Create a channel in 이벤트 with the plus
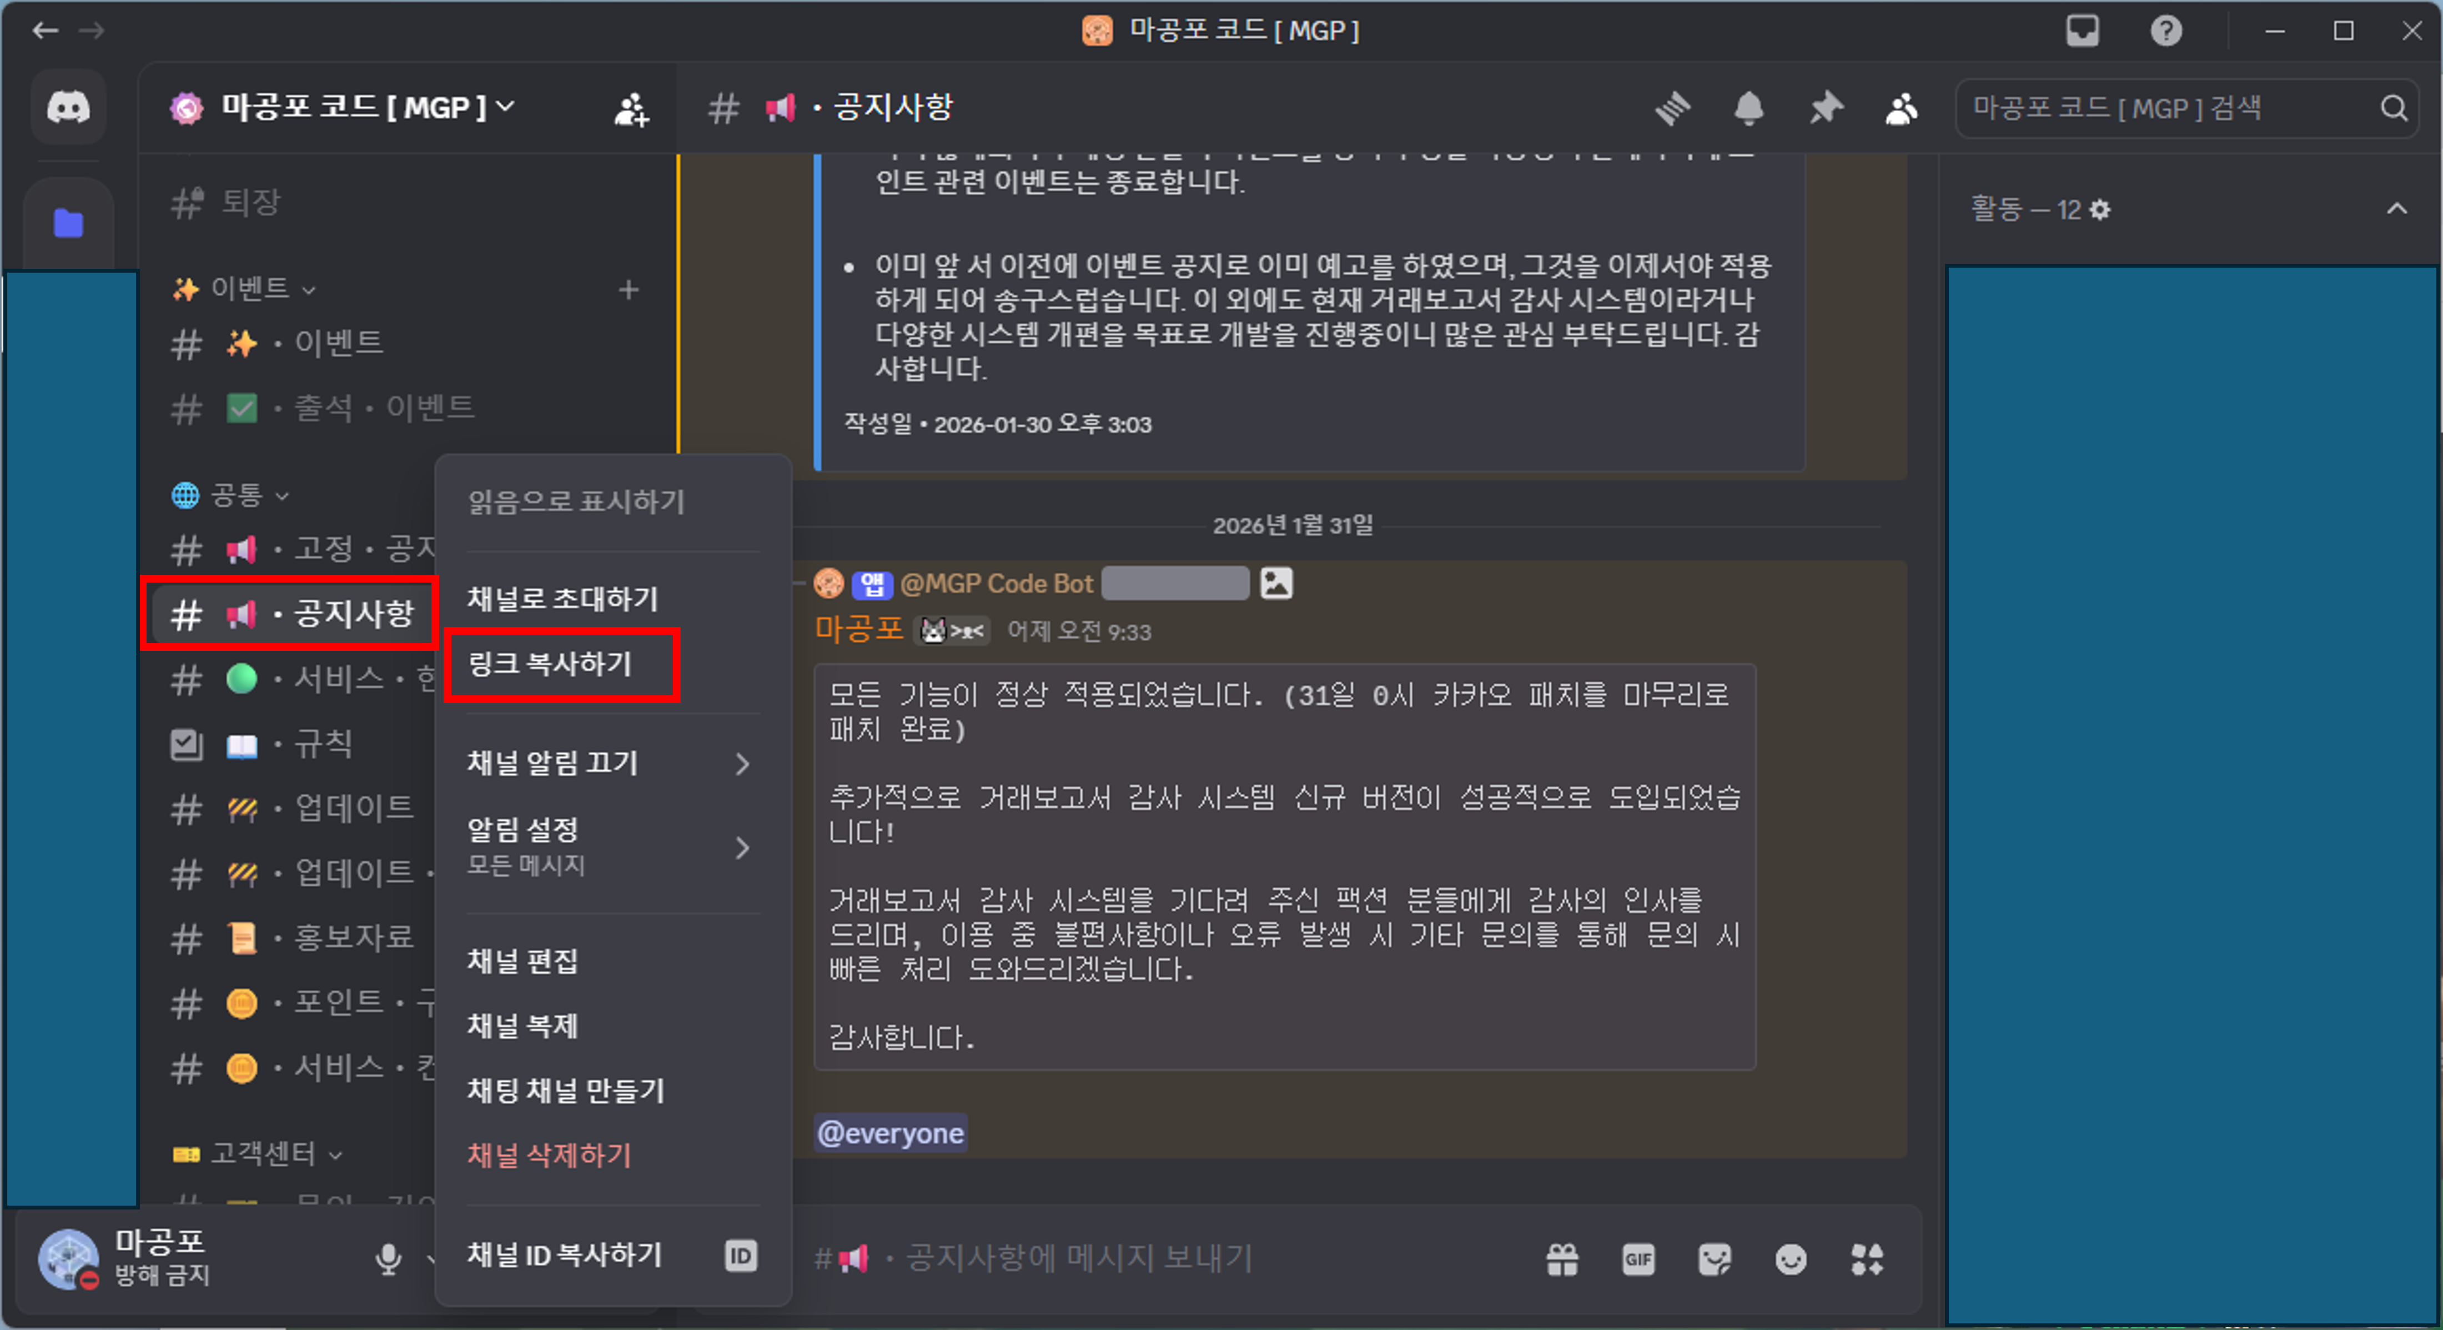The image size is (2443, 1330). (630, 289)
